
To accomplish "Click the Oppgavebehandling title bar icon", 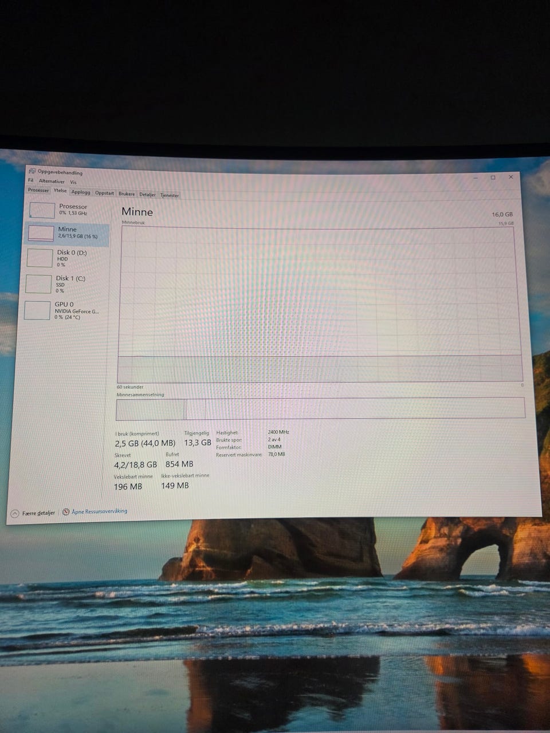I will (x=32, y=171).
